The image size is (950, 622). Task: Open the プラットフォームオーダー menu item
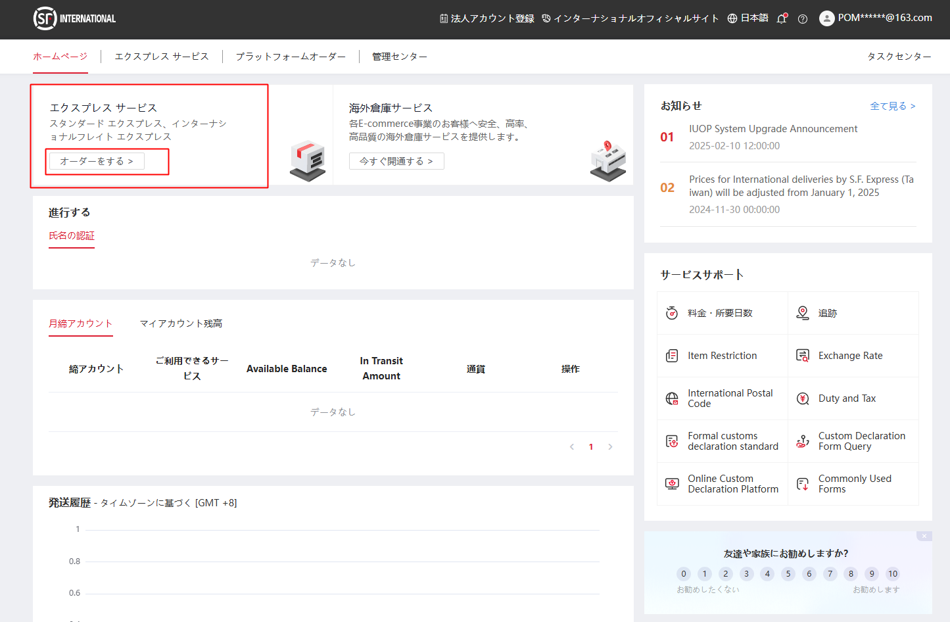pyautogui.click(x=291, y=57)
